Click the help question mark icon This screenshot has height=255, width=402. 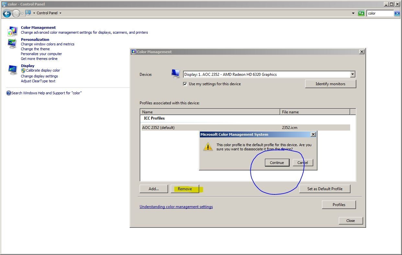tap(8, 93)
